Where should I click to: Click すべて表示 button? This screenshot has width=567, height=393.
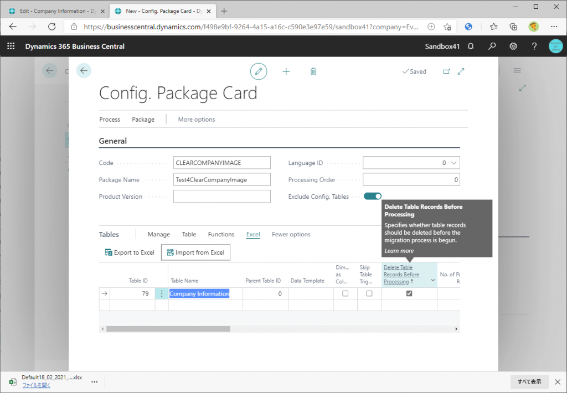point(529,382)
